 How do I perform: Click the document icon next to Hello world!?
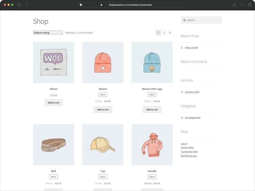[182, 47]
